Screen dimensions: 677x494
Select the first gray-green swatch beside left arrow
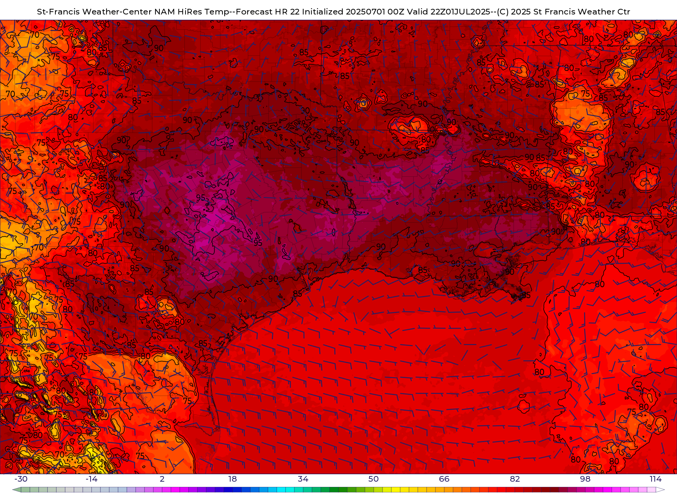(25, 490)
